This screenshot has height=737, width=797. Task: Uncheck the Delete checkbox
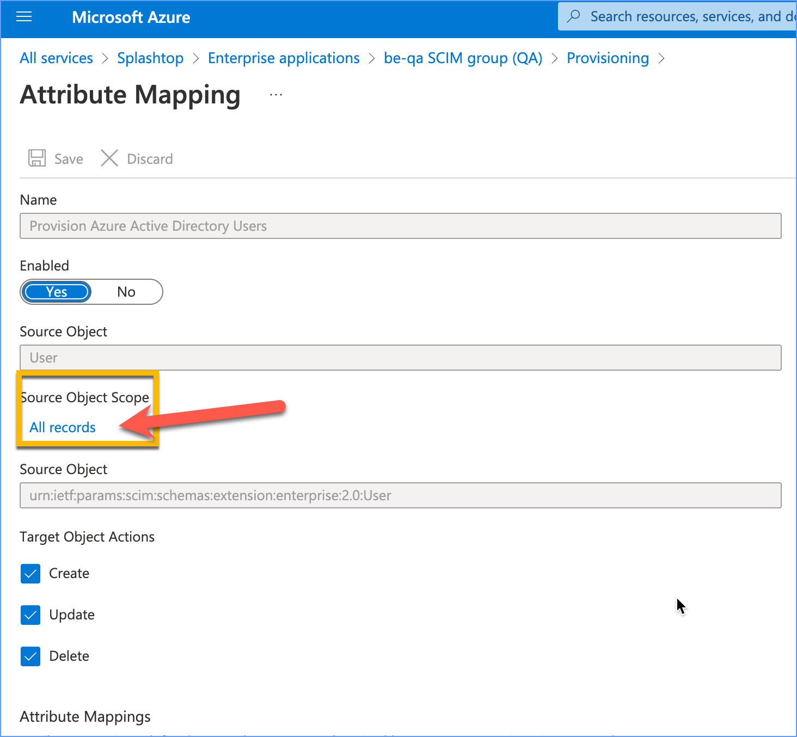tap(30, 656)
